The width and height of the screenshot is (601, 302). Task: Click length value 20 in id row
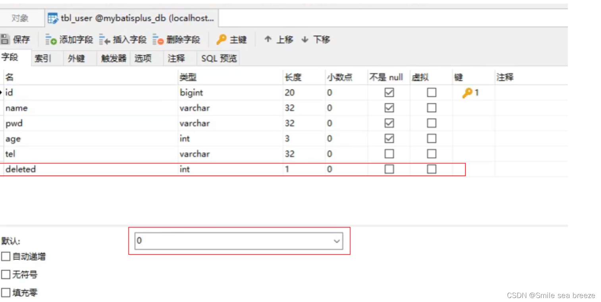tap(304, 93)
